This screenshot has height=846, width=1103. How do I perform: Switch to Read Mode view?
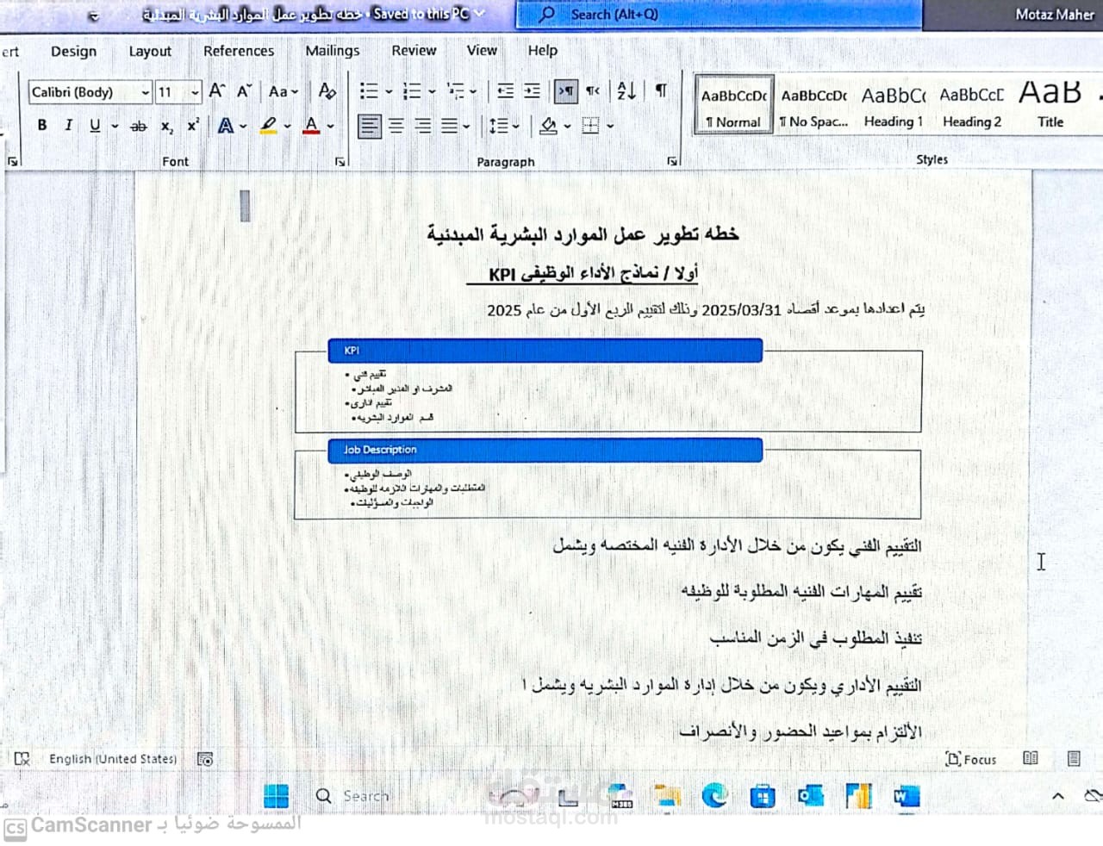(1030, 758)
